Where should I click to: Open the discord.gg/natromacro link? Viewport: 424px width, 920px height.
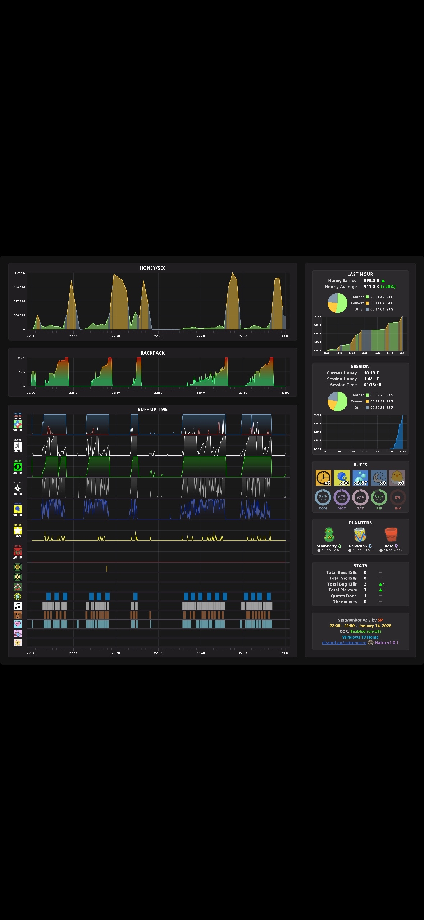coord(344,643)
